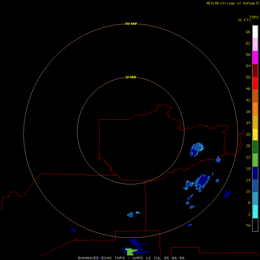Click the legend value "26"
Screen dimensions: 260x260
(x=248, y=146)
